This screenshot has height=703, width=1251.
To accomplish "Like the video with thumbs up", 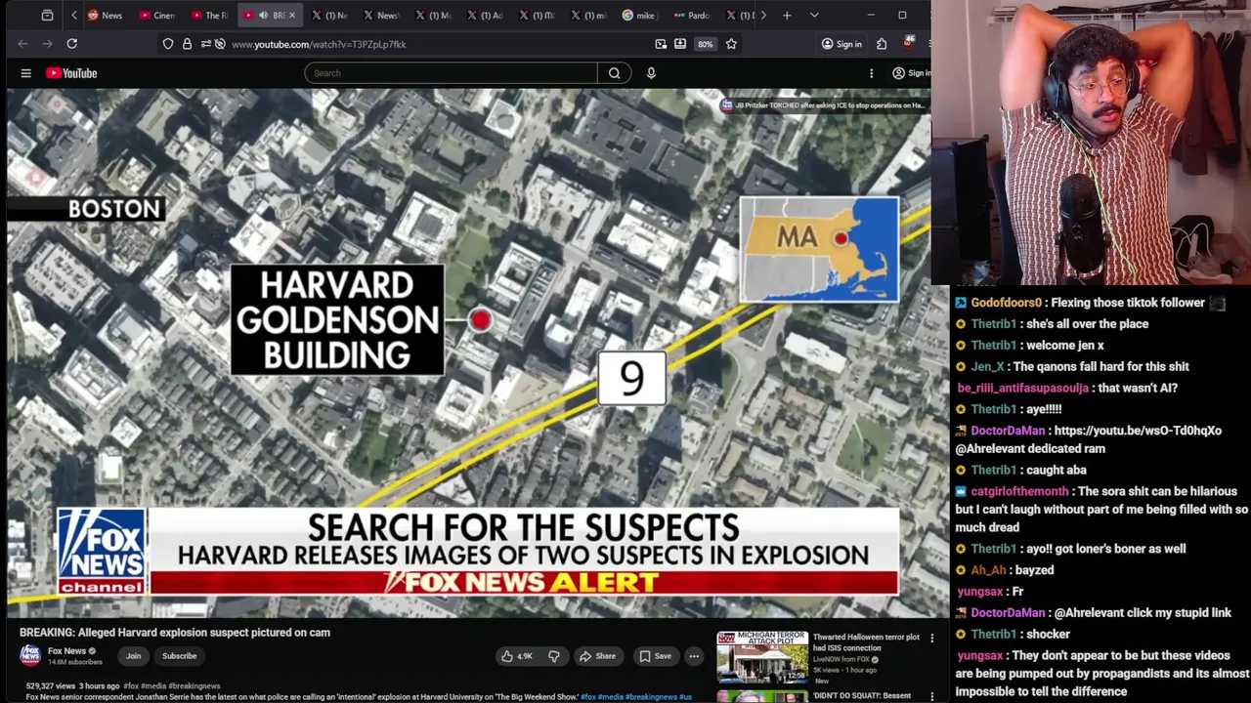I will [516, 656].
